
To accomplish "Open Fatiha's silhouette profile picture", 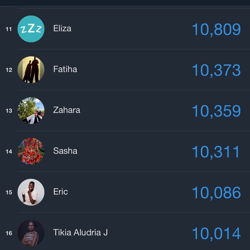I will [31, 70].
